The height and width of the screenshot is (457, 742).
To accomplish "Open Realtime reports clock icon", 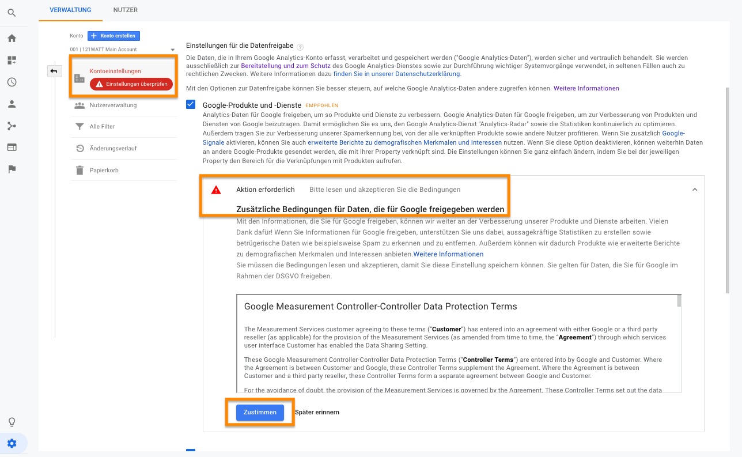I will pos(12,82).
